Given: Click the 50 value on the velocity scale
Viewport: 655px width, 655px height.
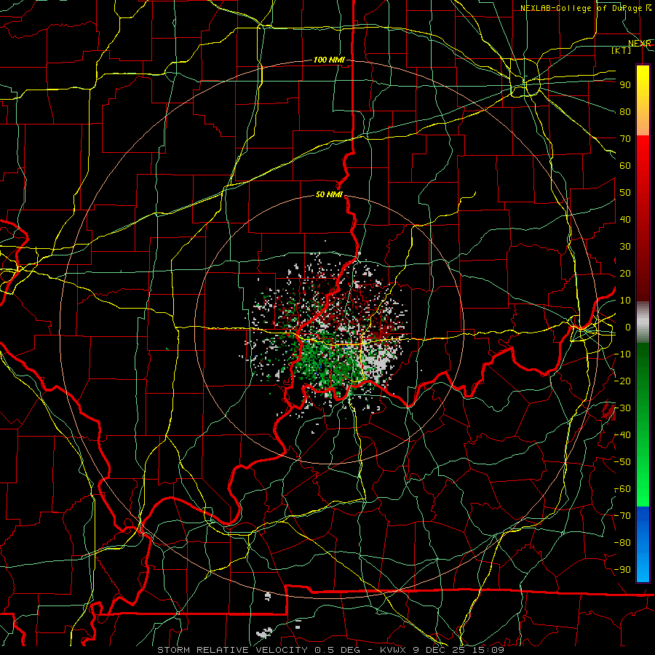Looking at the screenshot, I should click(625, 193).
